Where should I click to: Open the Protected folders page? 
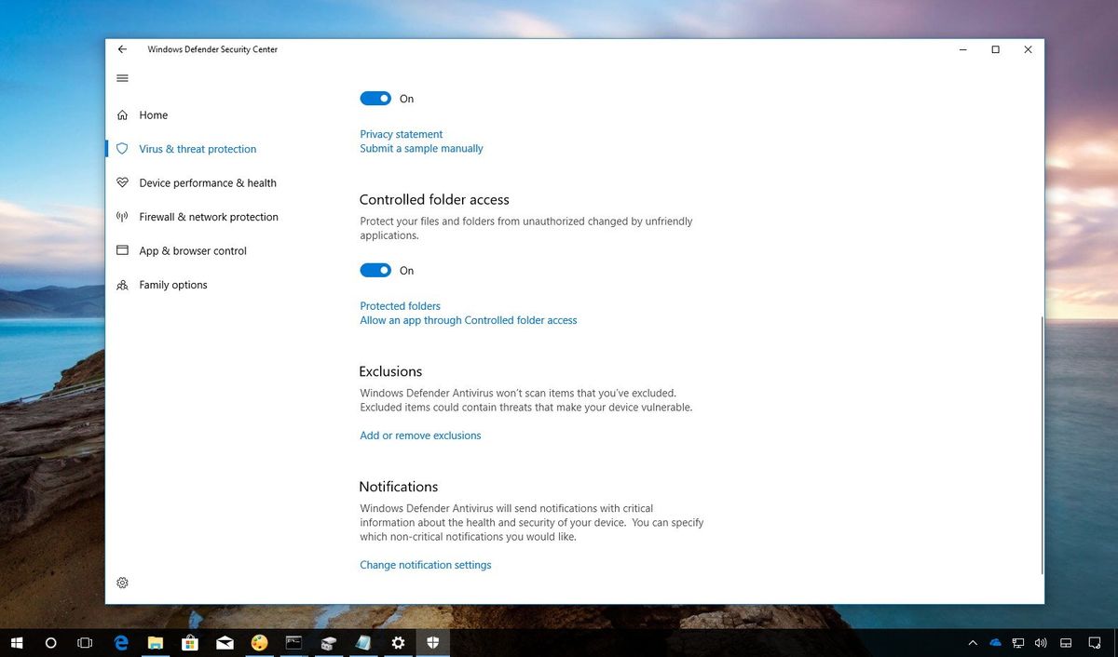(x=400, y=305)
